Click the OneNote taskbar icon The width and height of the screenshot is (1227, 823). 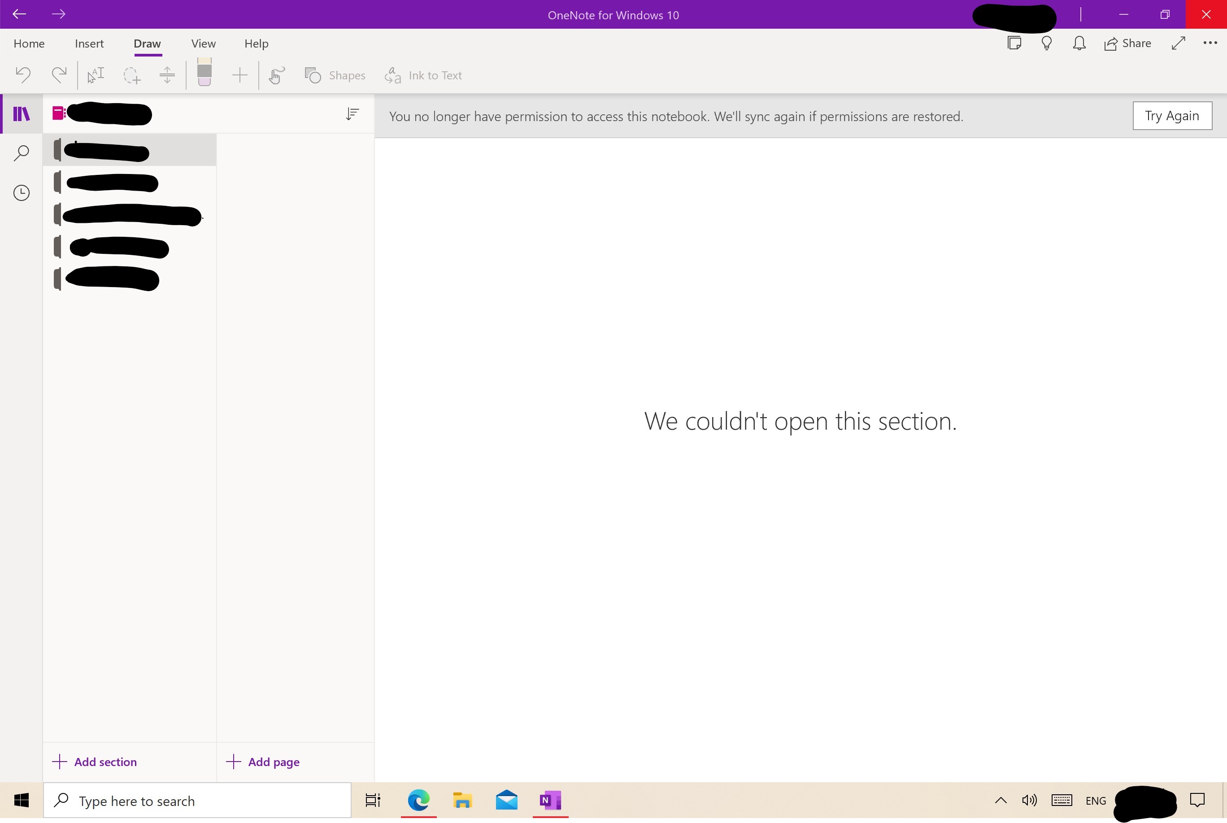click(x=550, y=800)
